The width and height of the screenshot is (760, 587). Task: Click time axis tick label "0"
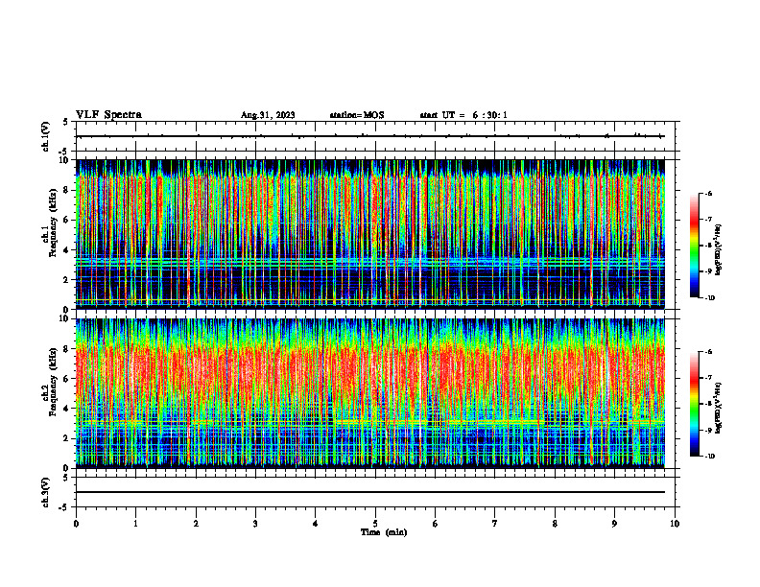76,524
